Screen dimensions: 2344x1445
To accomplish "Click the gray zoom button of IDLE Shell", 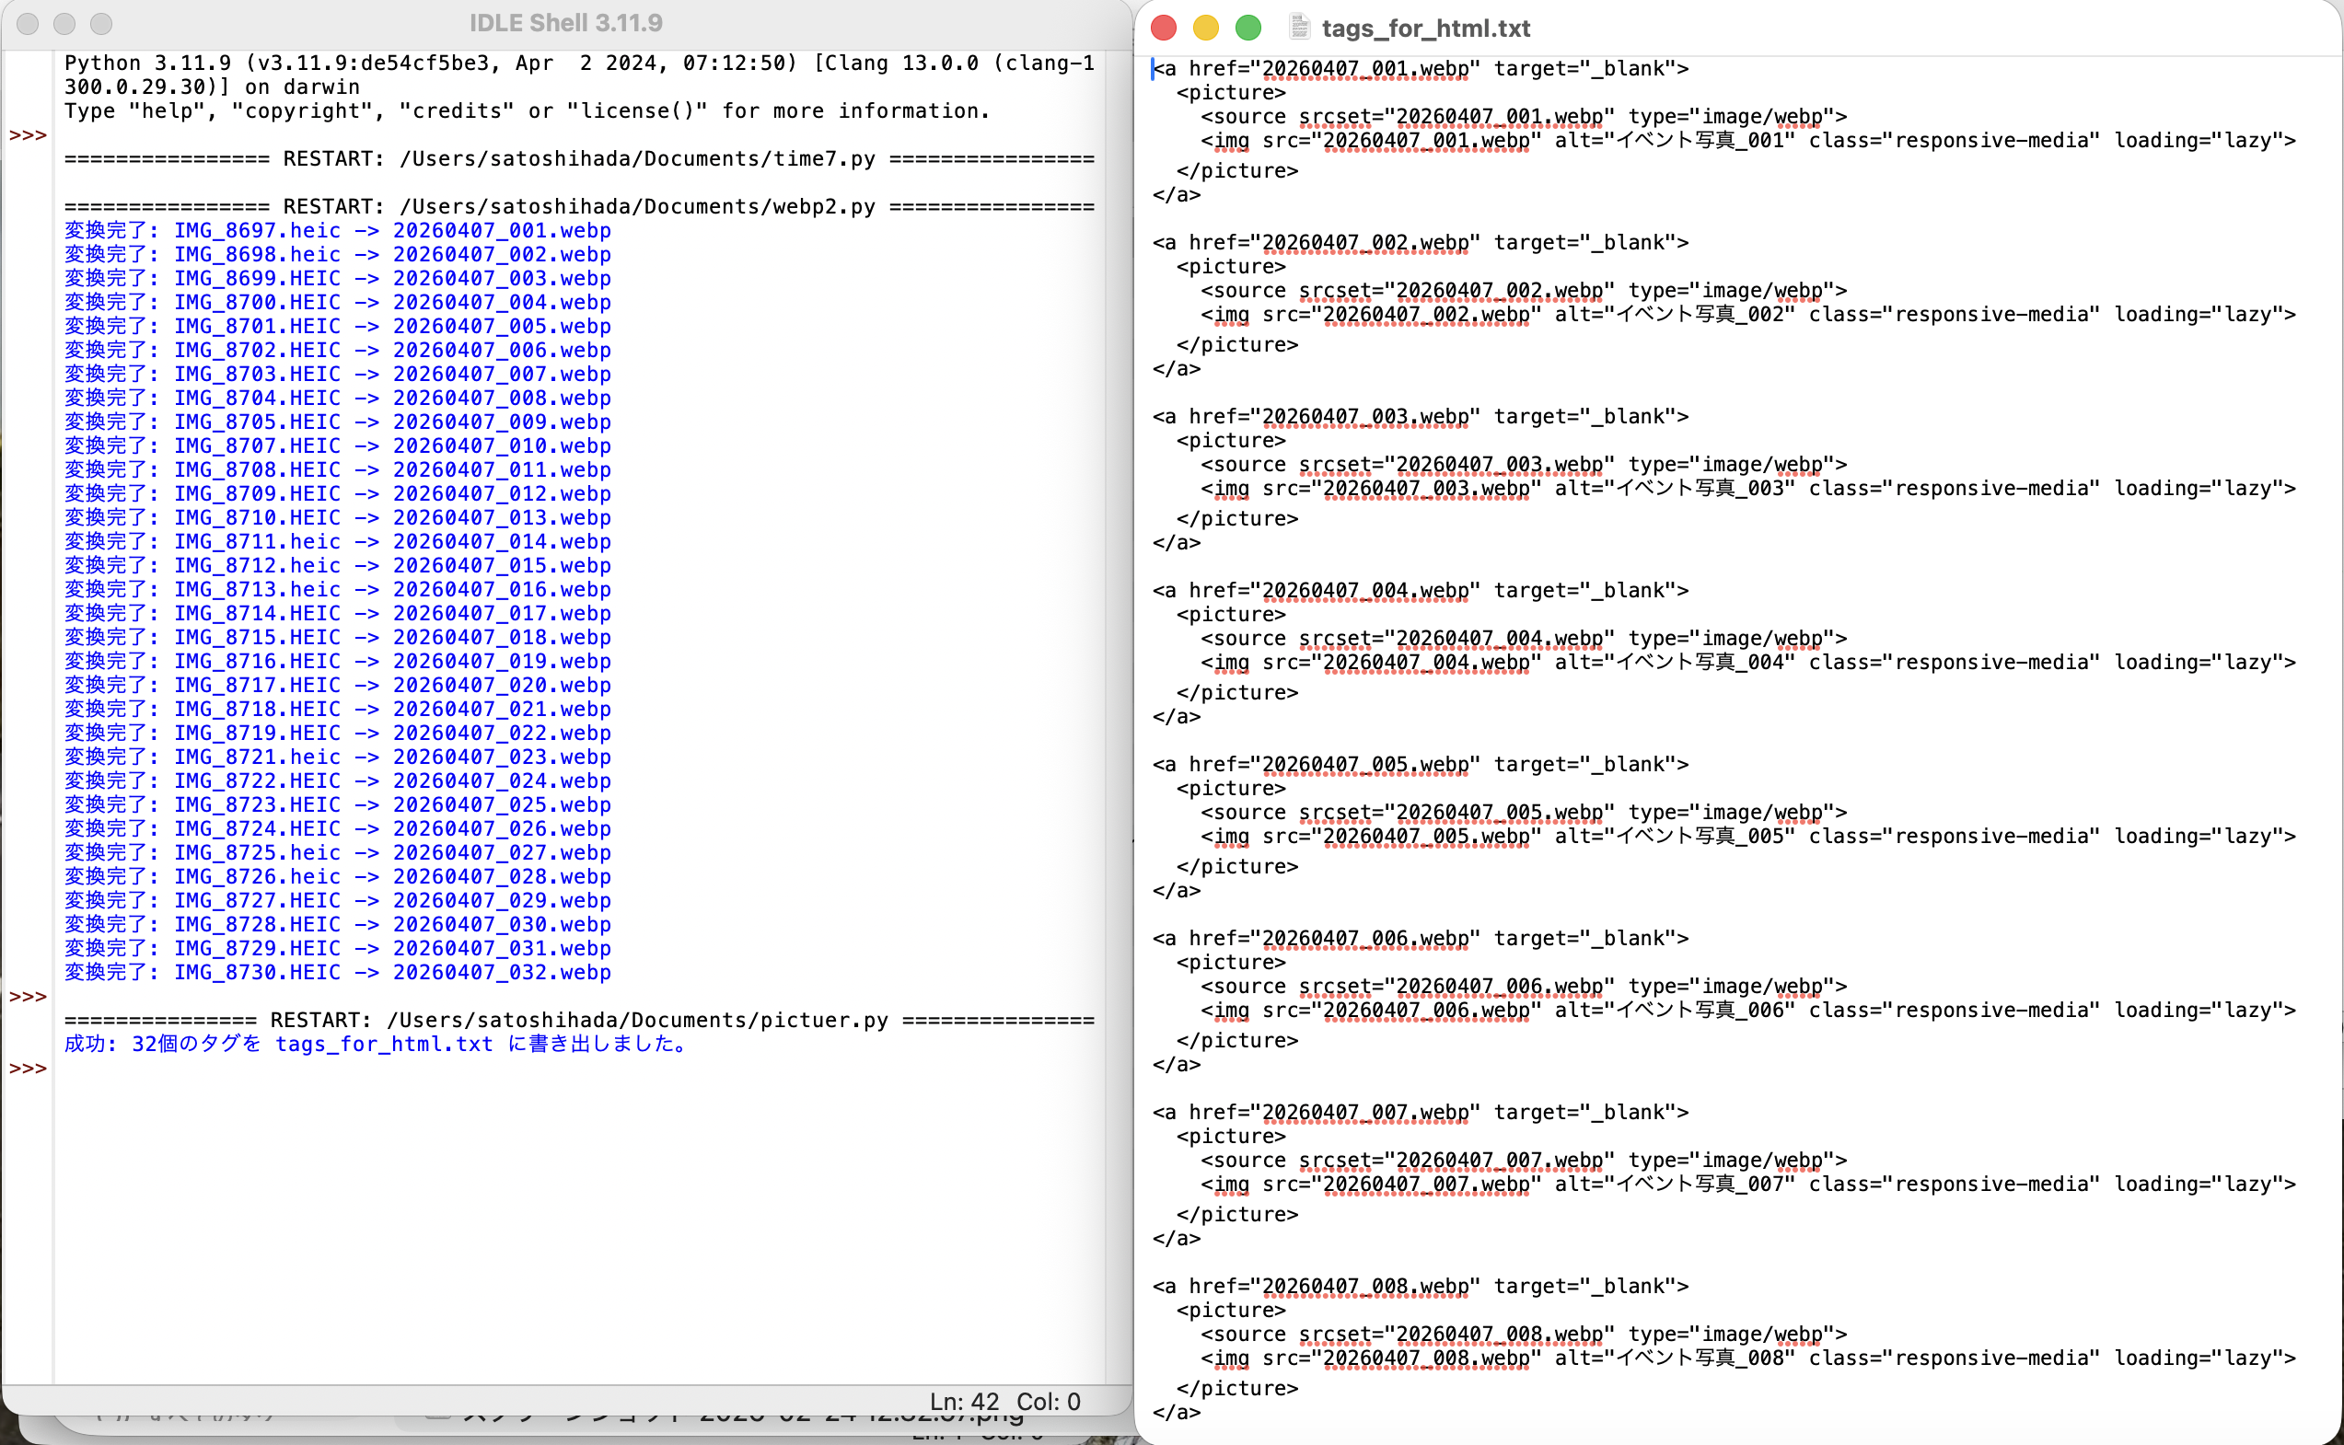I will (101, 24).
